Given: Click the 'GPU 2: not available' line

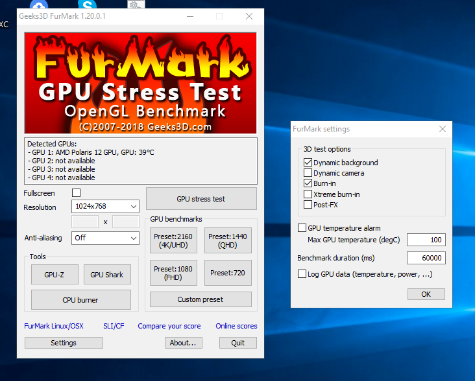Looking at the screenshot, I should click(61, 161).
